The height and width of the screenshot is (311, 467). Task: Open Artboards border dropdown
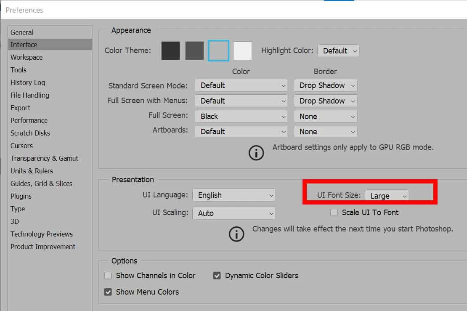tap(326, 132)
